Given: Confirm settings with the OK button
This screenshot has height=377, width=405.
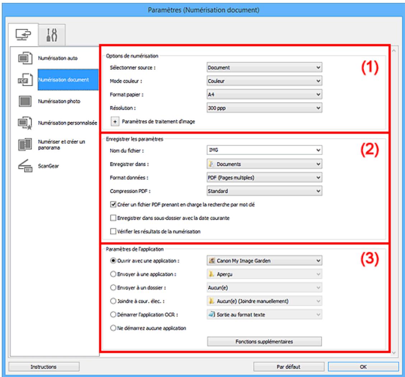Looking at the screenshot, I should pyautogui.click(x=363, y=367).
